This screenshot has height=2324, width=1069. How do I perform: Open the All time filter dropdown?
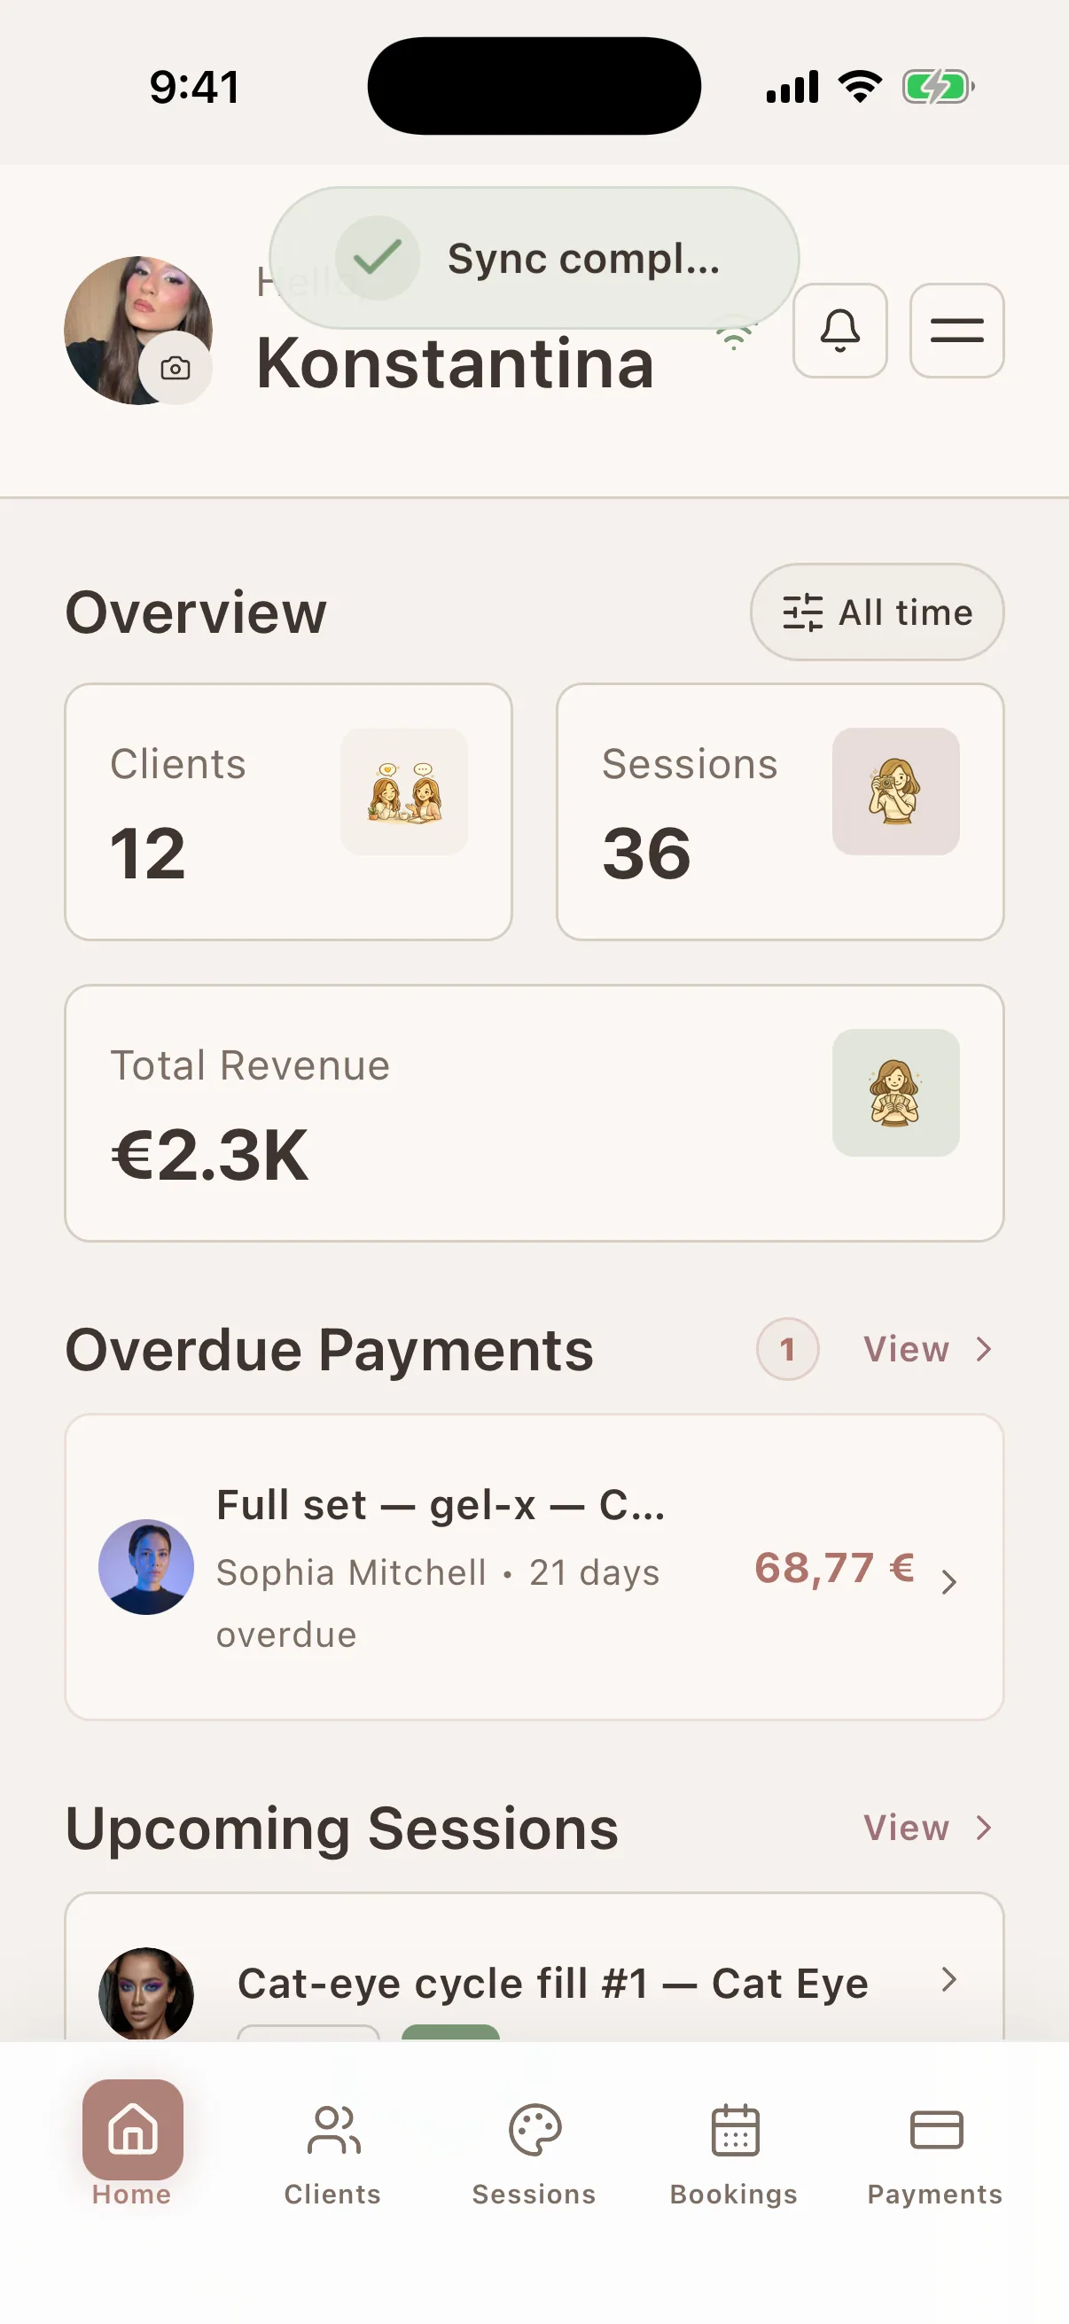877,612
